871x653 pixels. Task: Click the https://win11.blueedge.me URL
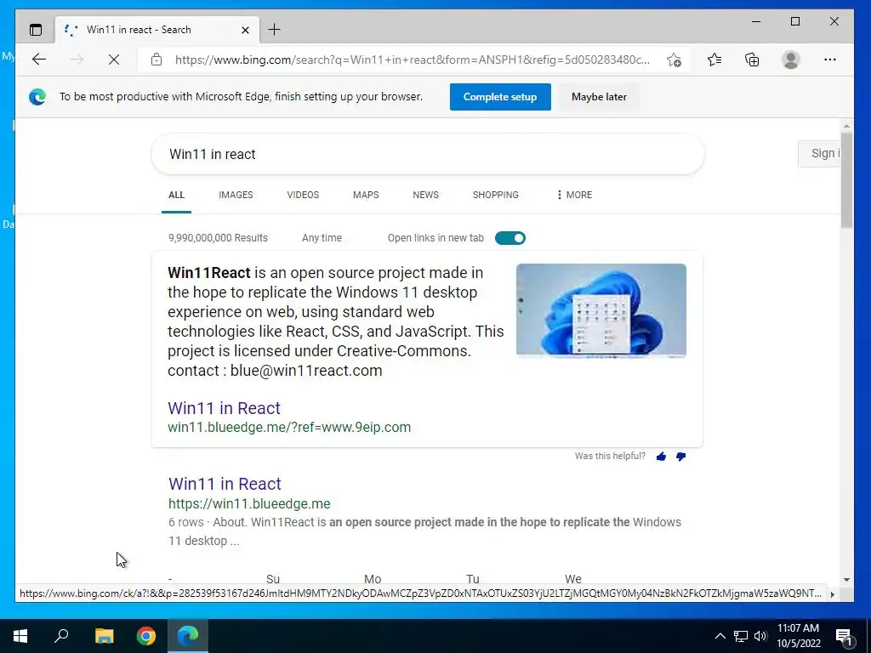point(249,503)
